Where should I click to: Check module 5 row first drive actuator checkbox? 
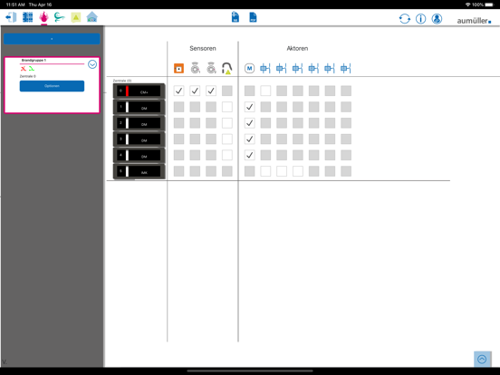point(265,171)
